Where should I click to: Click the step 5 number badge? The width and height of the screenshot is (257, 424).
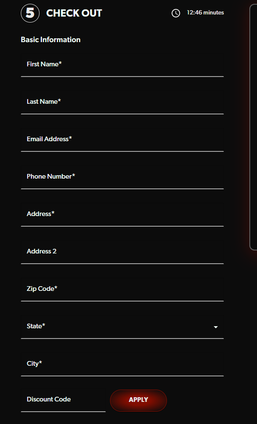tap(30, 13)
